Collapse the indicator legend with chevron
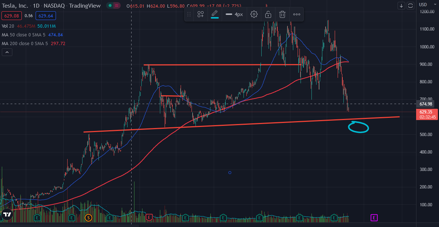Viewport: 439px width, 227px height. pyautogui.click(x=7, y=52)
